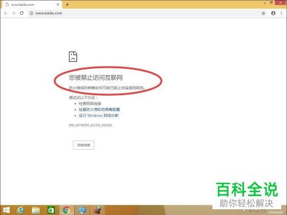Open the 检查防火墙和防病毒配置 link
287x215 pixels.
(99, 110)
